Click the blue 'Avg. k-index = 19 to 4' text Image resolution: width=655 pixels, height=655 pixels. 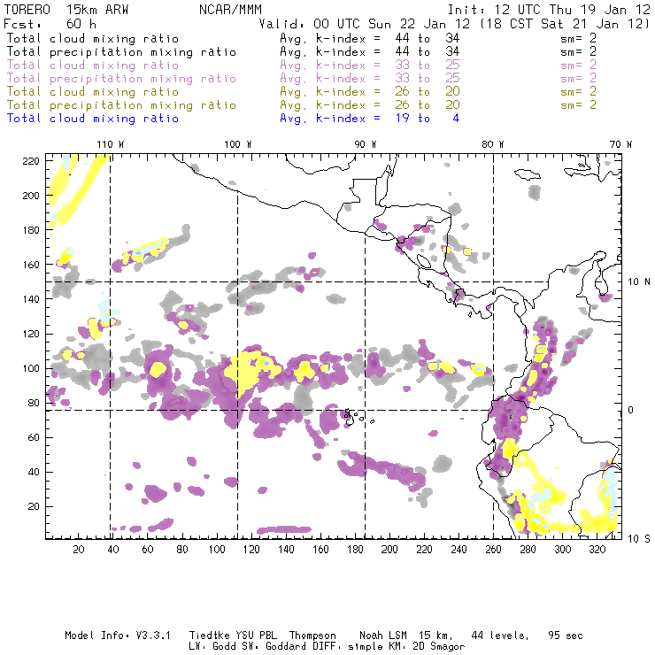(x=370, y=119)
